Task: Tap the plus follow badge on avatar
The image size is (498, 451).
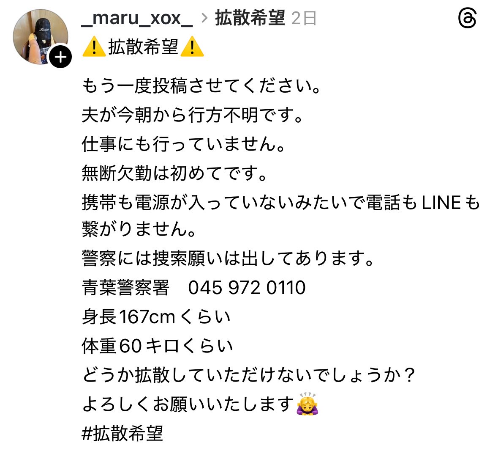Action: point(60,57)
